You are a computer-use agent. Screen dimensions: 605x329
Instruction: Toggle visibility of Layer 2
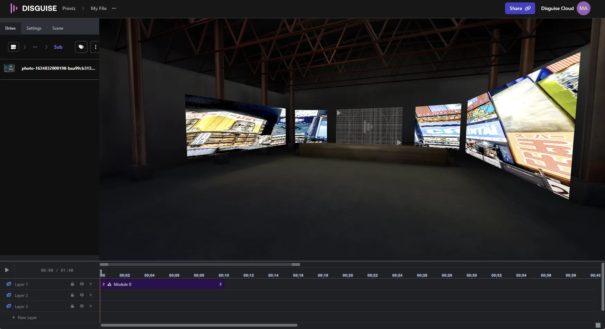82,295
